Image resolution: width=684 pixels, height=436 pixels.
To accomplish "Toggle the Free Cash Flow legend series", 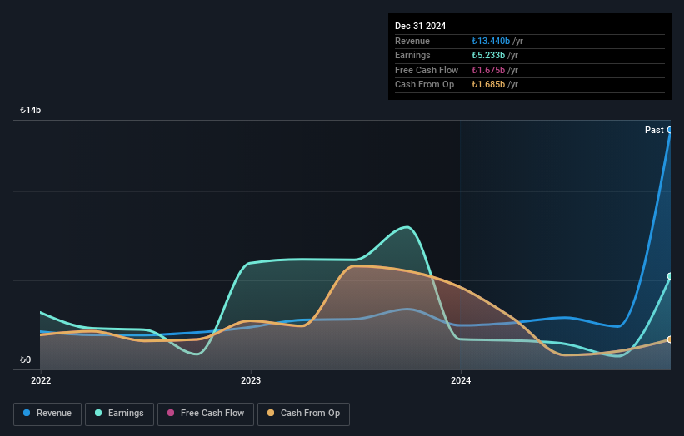I will (206, 414).
